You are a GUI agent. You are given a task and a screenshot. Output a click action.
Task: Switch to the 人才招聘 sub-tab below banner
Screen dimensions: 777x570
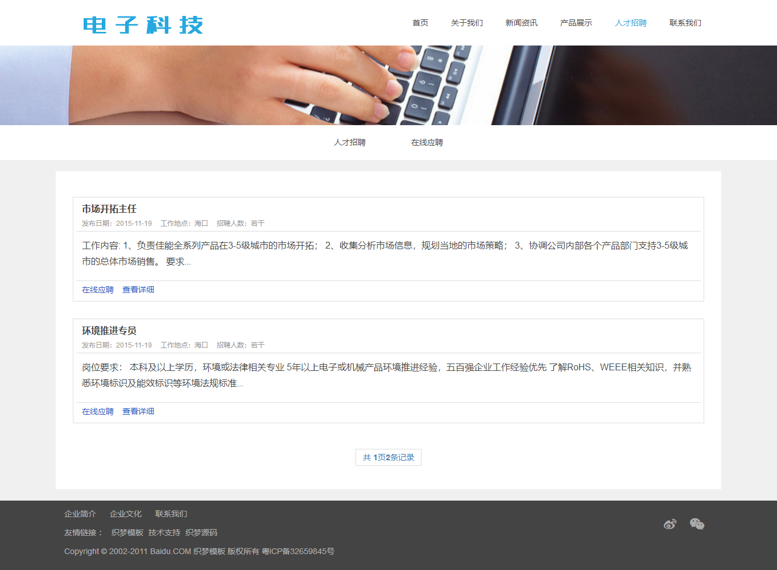350,142
